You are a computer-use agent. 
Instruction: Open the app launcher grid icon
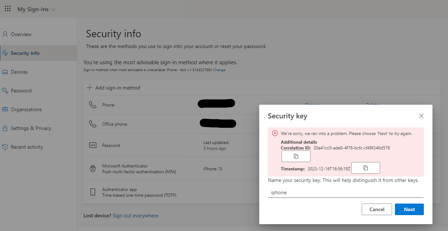[x=8, y=9]
